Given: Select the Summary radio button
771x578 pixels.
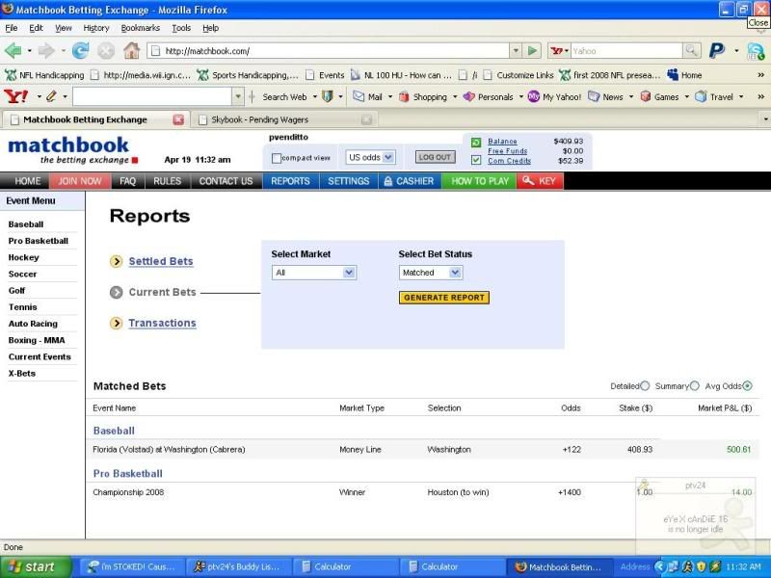Looking at the screenshot, I should pos(695,386).
